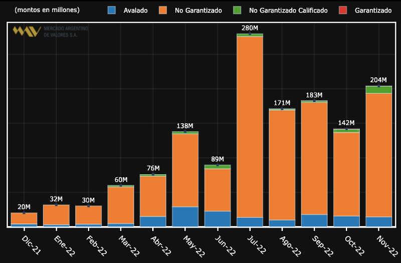
Task: Select the orange segment of Ago-22 bar
Action: point(282,164)
